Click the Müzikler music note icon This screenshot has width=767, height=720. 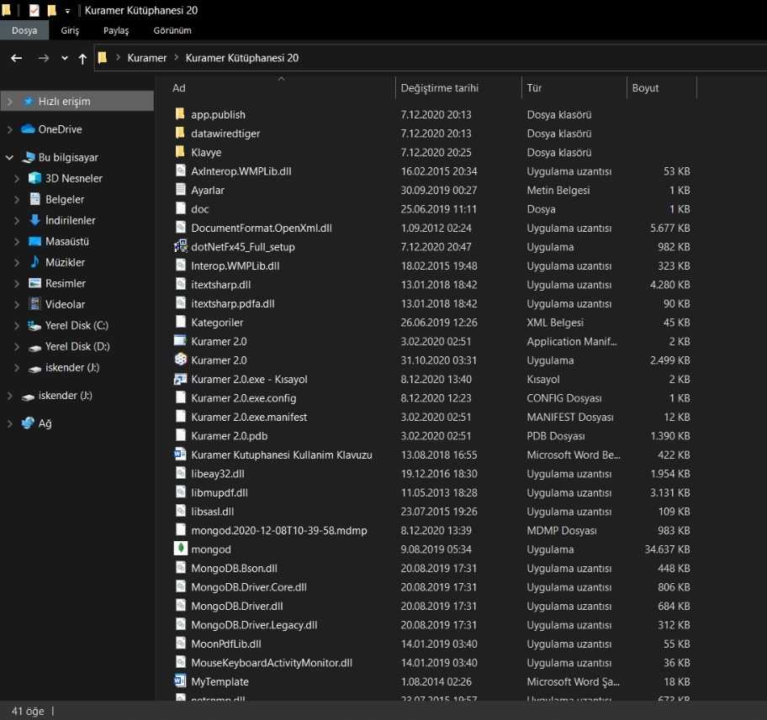point(34,262)
